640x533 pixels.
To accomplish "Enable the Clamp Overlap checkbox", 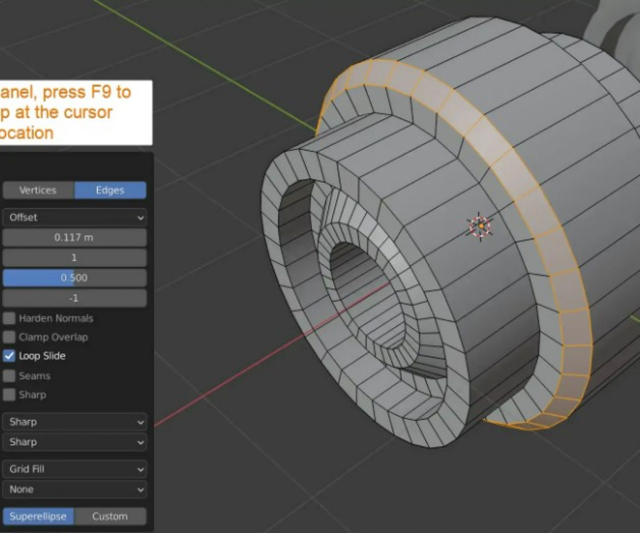I will [9, 337].
